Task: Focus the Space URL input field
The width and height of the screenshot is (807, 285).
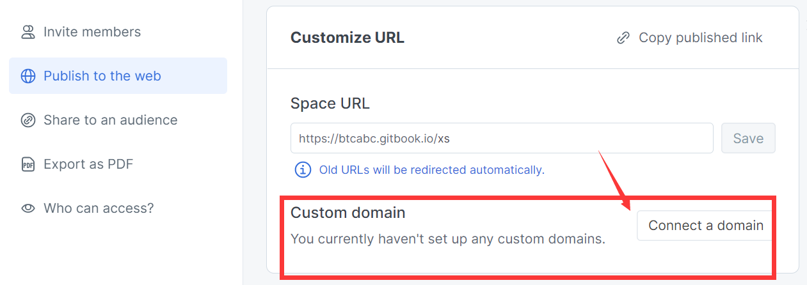Action: (x=501, y=138)
